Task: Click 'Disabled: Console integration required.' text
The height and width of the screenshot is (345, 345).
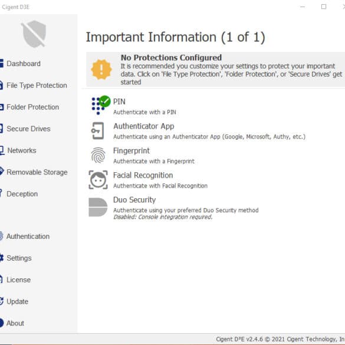Action: coord(163,217)
